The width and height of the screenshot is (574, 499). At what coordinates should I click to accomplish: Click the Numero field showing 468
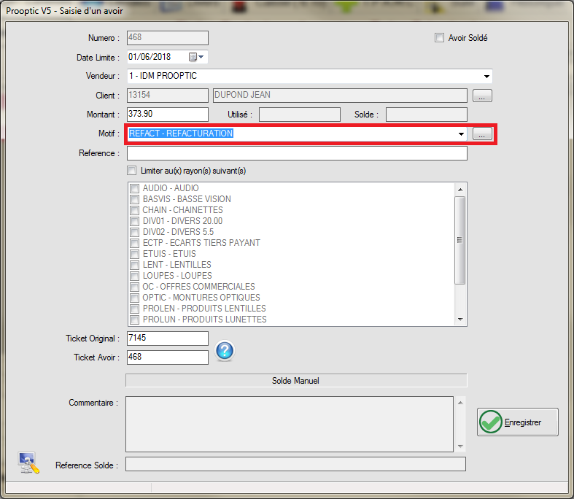pos(168,38)
